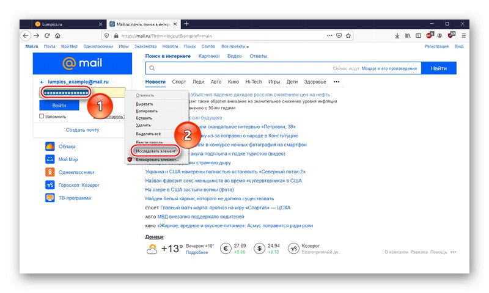
Task: Click the ТВ-программа icon
Action: pos(50,198)
